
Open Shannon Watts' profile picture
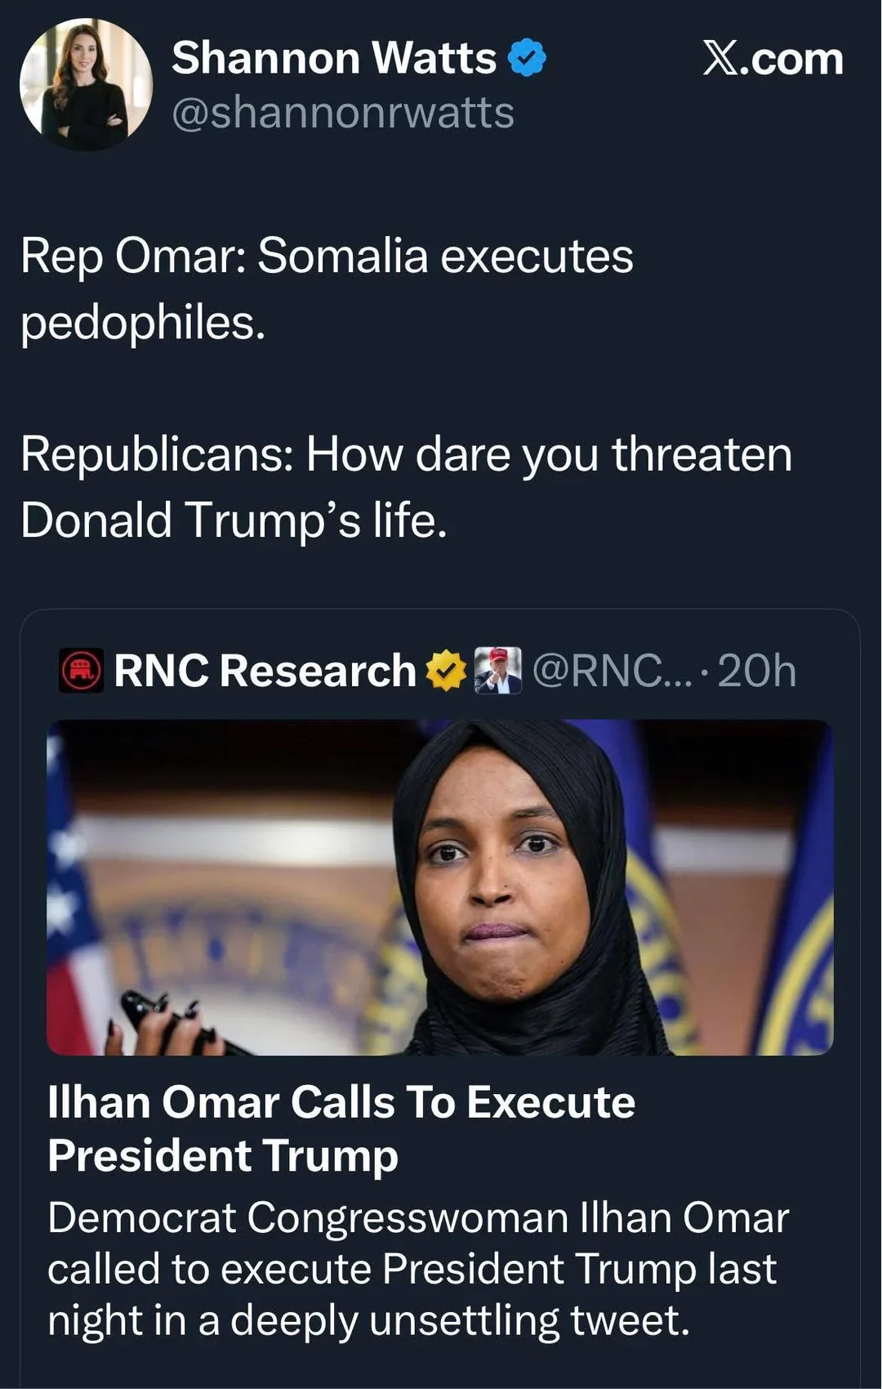tap(86, 85)
